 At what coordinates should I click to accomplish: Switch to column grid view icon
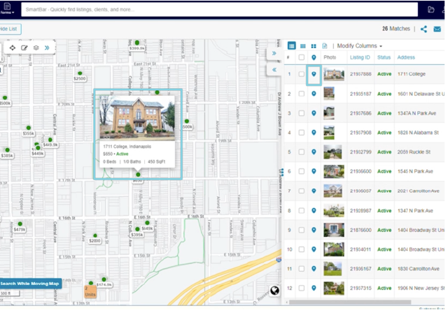coord(303,46)
